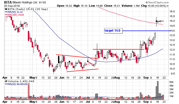The width and height of the screenshot is (179, 104).
Task: Click the 3M volume axis label
Action: (x=171, y=89)
